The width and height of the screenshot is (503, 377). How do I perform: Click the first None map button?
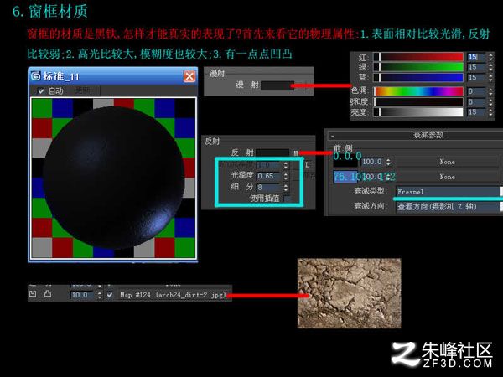447,162
